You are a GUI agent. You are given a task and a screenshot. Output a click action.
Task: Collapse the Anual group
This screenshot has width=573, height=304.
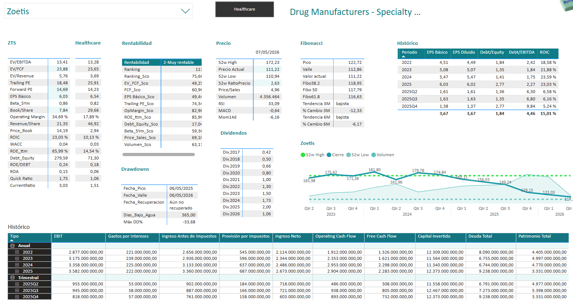tap(12, 246)
